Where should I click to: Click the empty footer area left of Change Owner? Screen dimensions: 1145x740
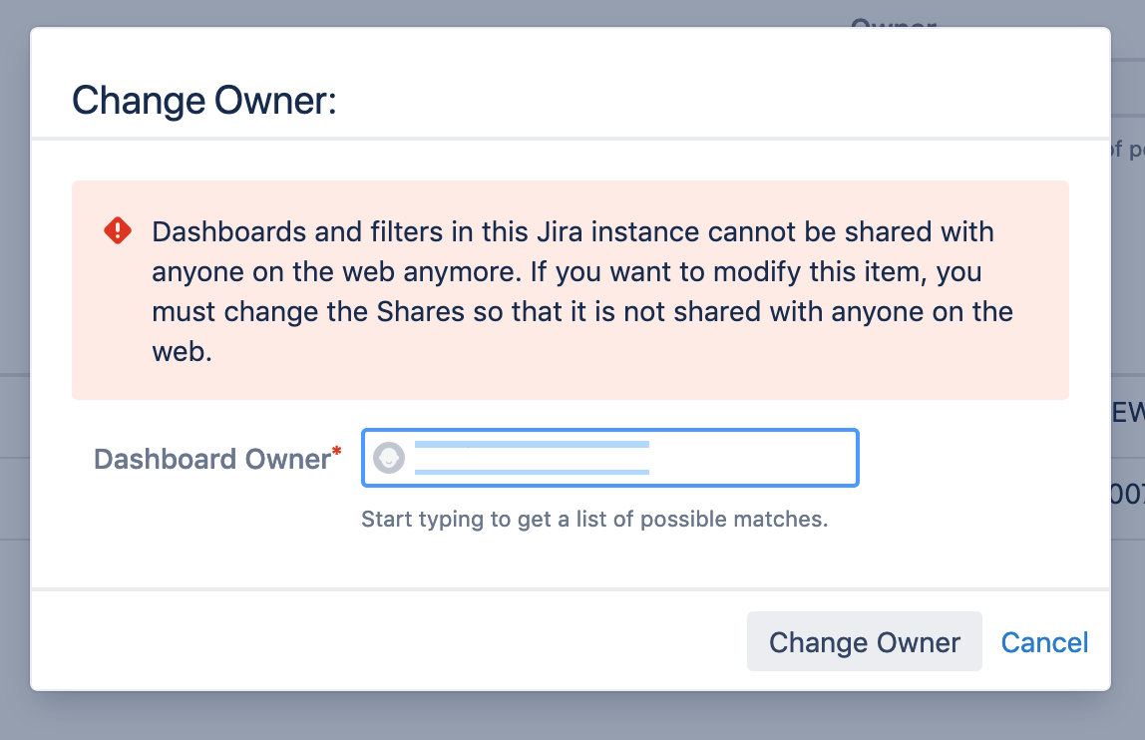click(387, 641)
